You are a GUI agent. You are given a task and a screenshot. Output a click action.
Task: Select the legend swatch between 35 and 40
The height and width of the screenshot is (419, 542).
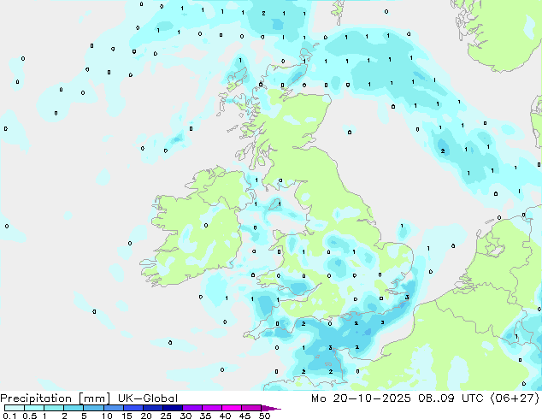[212, 408]
